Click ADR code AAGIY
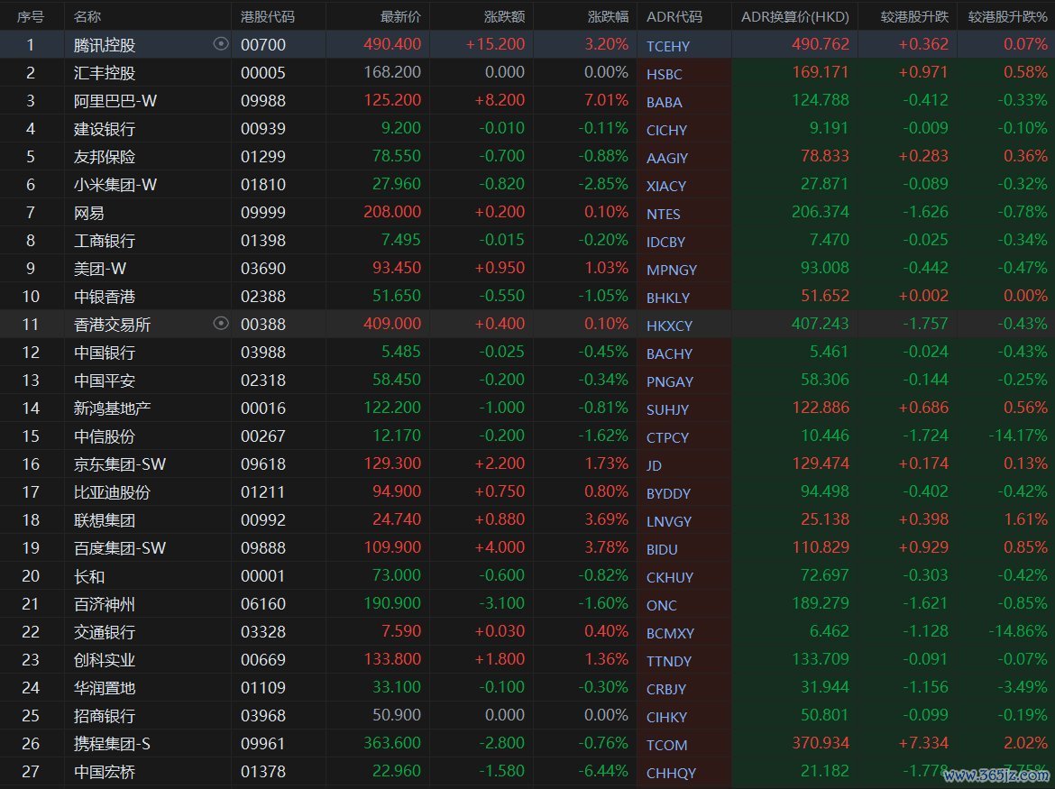Image resolution: width=1055 pixels, height=789 pixels. tap(666, 158)
